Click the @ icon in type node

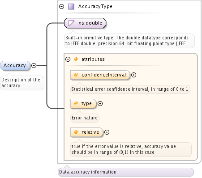(x=76, y=103)
